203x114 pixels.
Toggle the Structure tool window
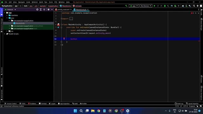point(2,71)
